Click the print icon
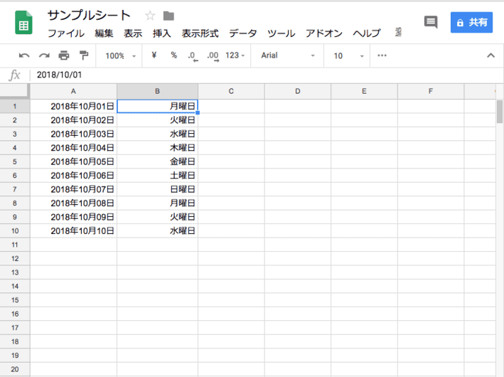The height and width of the screenshot is (377, 504). point(64,55)
